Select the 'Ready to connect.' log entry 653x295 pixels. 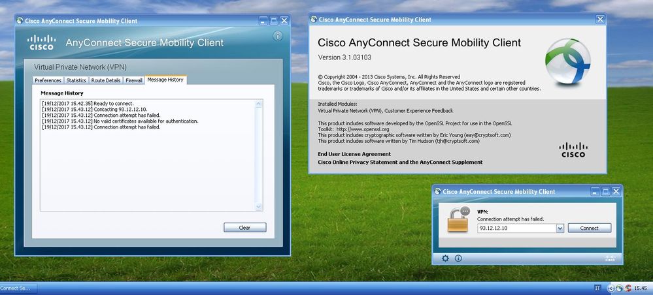coord(88,103)
